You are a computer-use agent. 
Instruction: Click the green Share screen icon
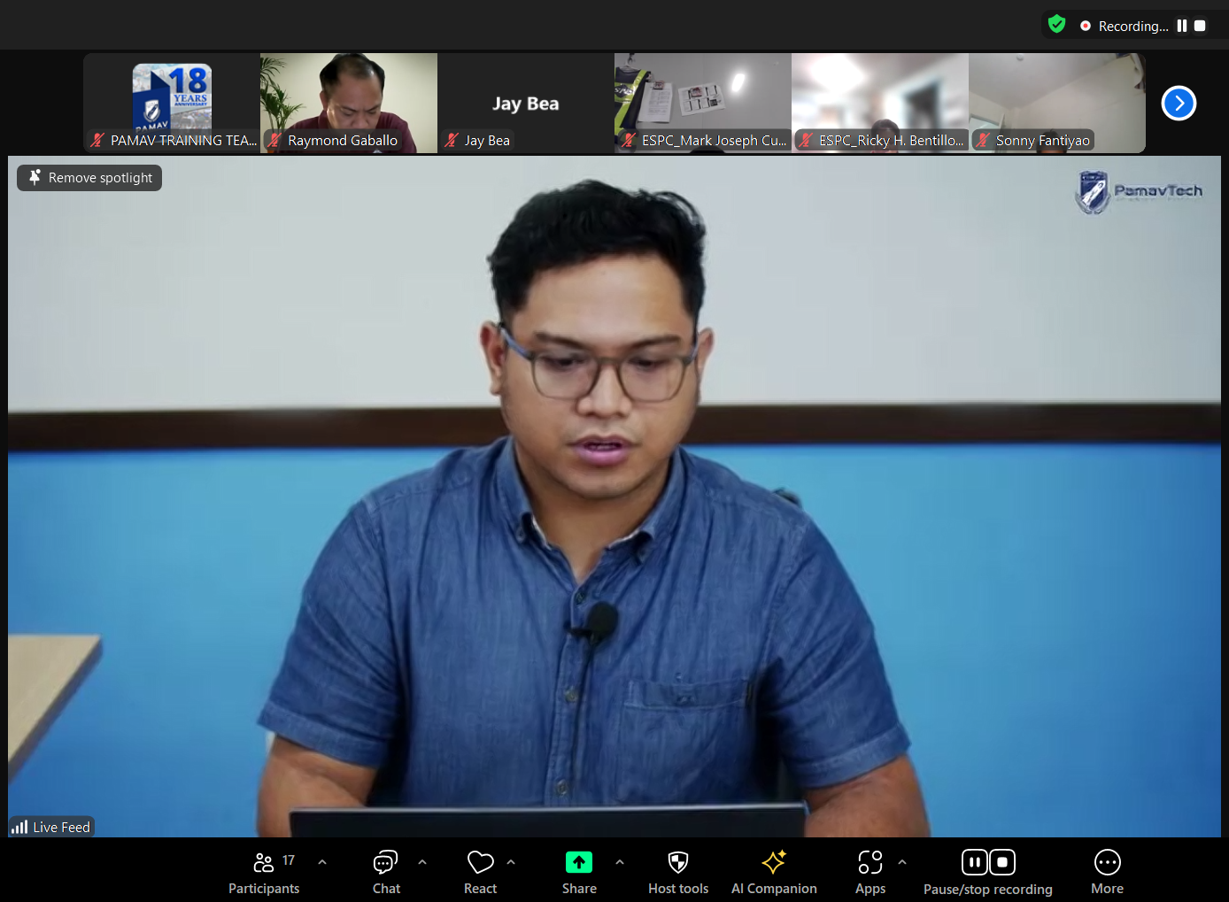[x=579, y=861]
